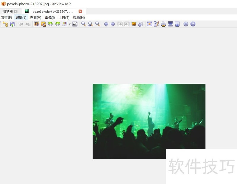The width and height of the screenshot is (237, 184).
Task: Open the adjust display dropdown arrow
Action: click(69, 24)
